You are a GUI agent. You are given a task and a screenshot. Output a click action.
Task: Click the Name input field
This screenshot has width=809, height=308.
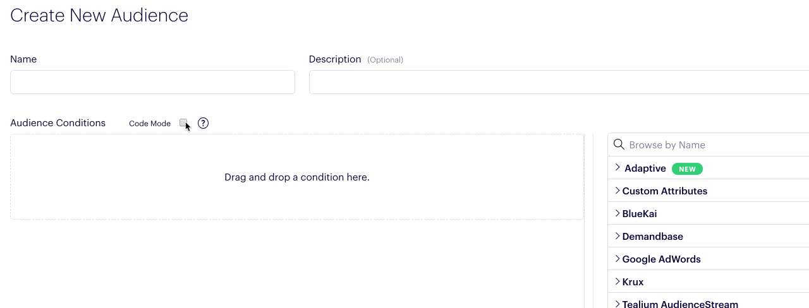[152, 82]
